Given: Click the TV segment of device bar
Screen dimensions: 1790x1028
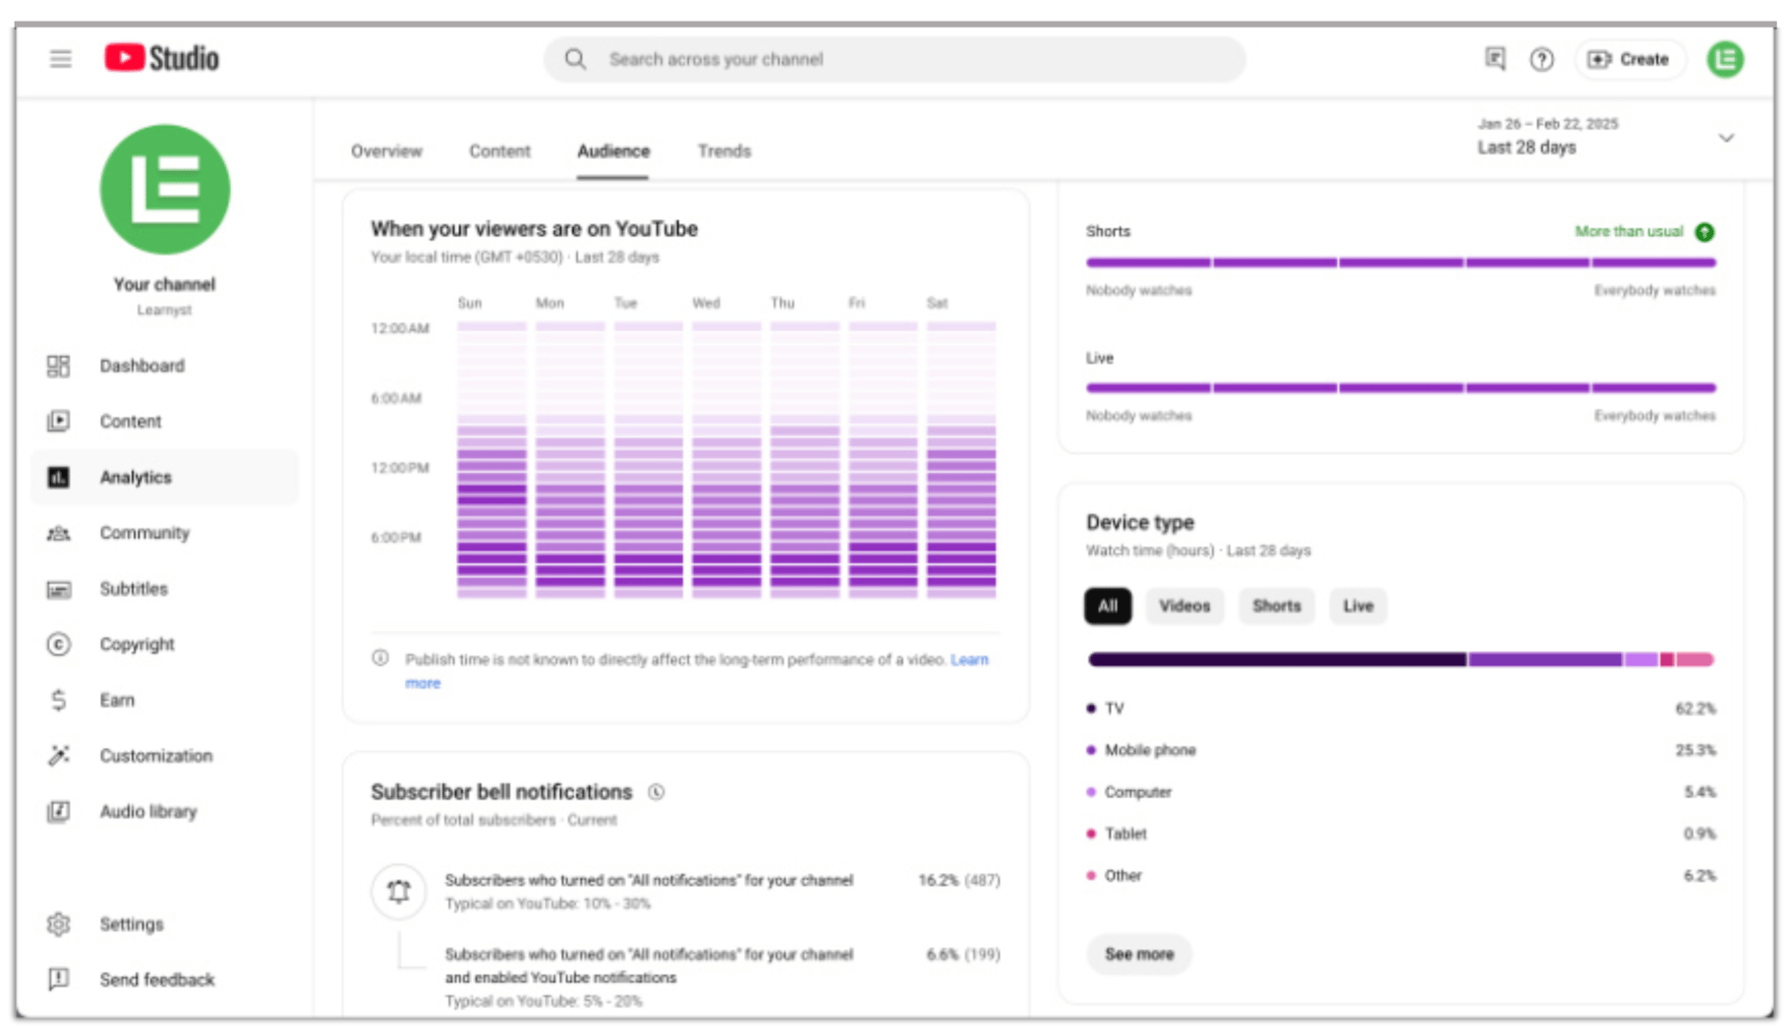Looking at the screenshot, I should point(1276,659).
